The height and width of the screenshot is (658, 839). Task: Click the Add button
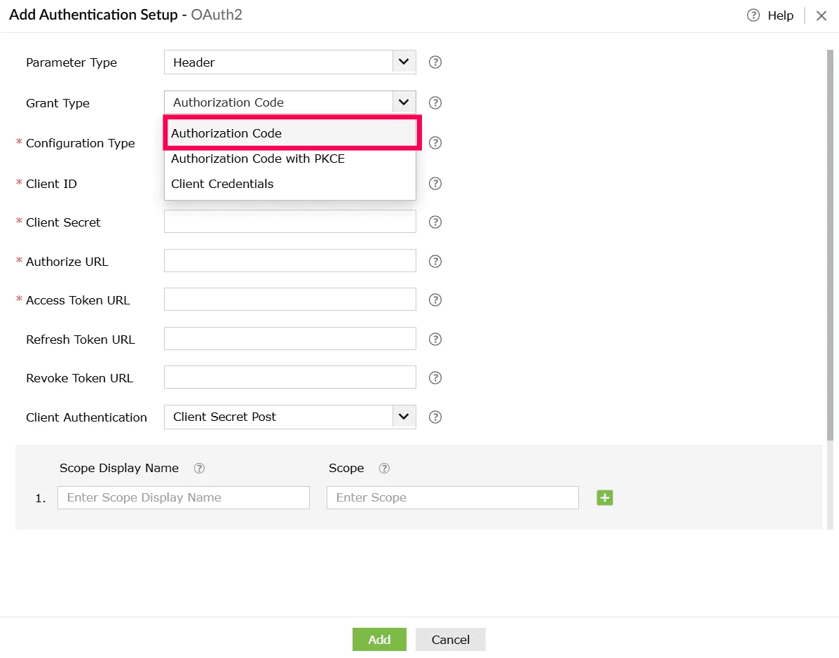click(379, 640)
